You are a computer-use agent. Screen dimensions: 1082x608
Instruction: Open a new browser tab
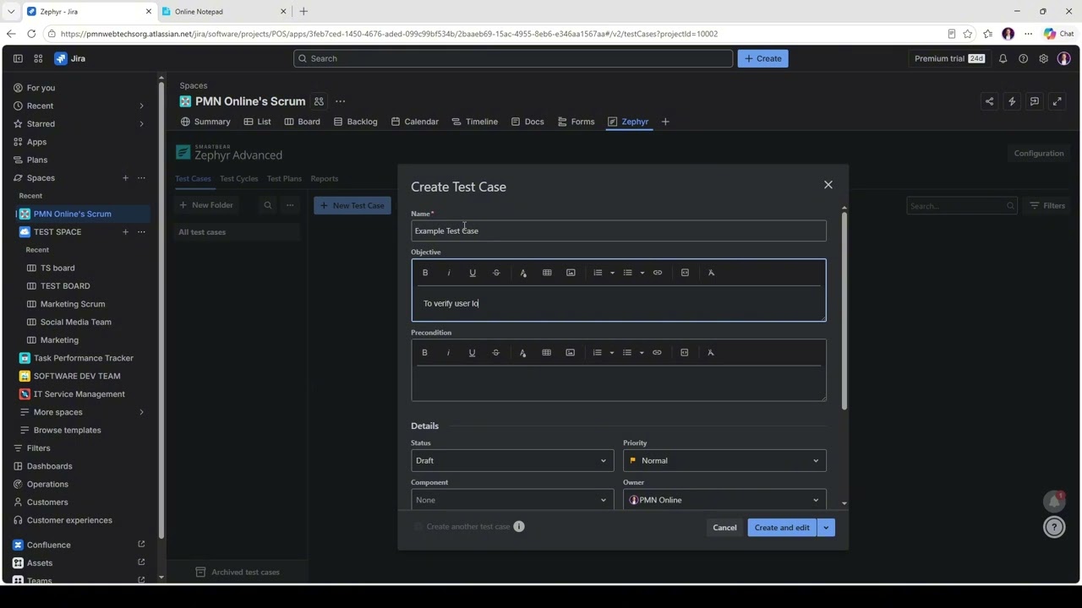pyautogui.click(x=303, y=11)
